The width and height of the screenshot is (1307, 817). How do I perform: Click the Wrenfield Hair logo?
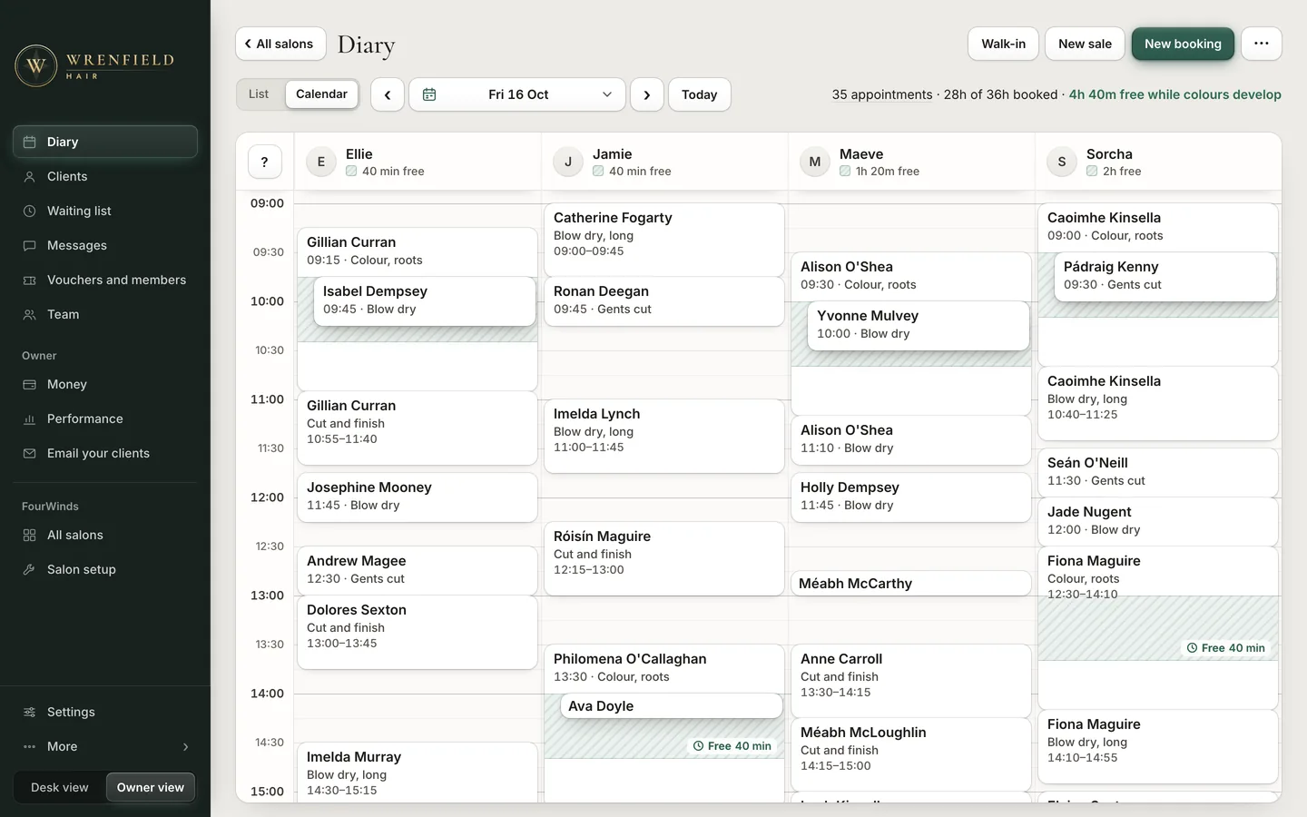pos(94,65)
